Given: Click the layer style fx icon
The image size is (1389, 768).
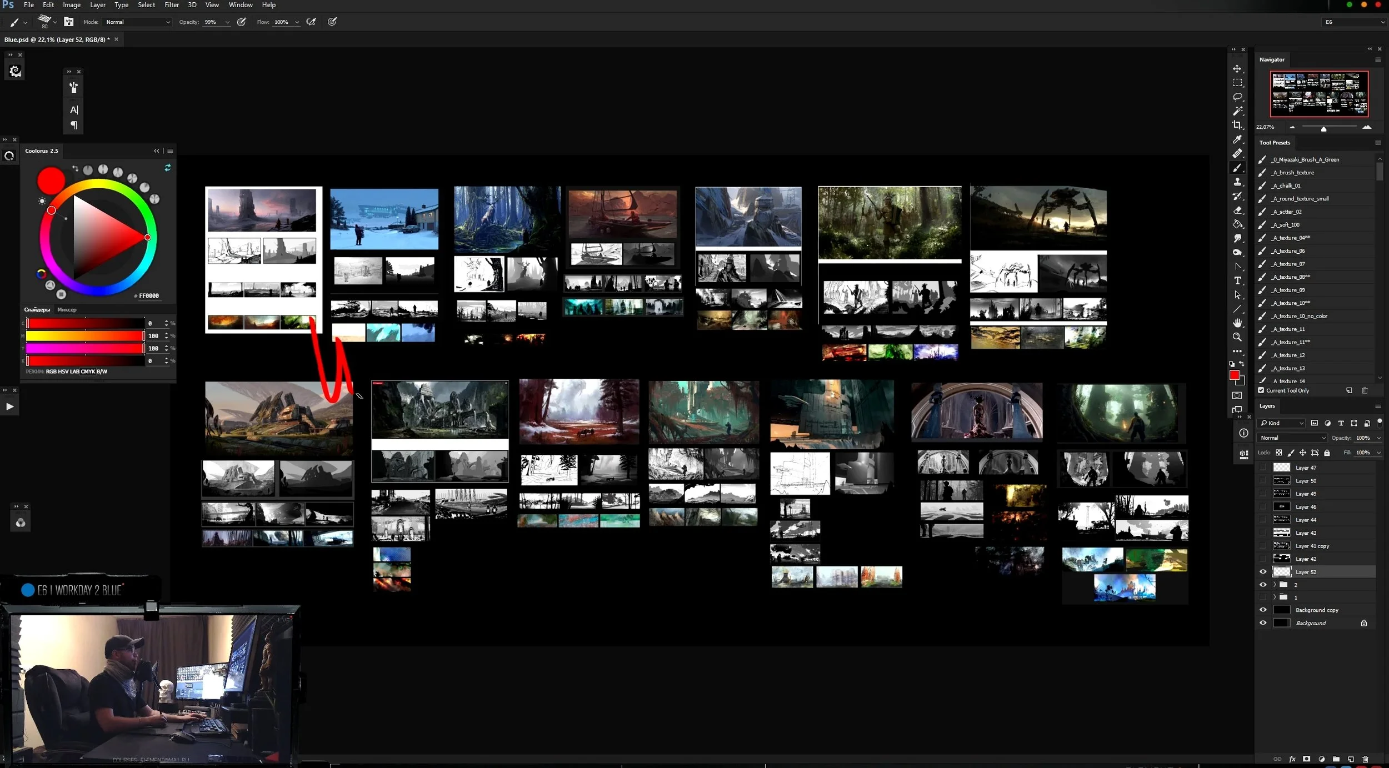Looking at the screenshot, I should coord(1292,759).
